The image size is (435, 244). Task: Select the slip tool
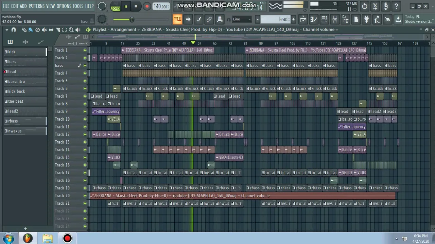(51, 30)
